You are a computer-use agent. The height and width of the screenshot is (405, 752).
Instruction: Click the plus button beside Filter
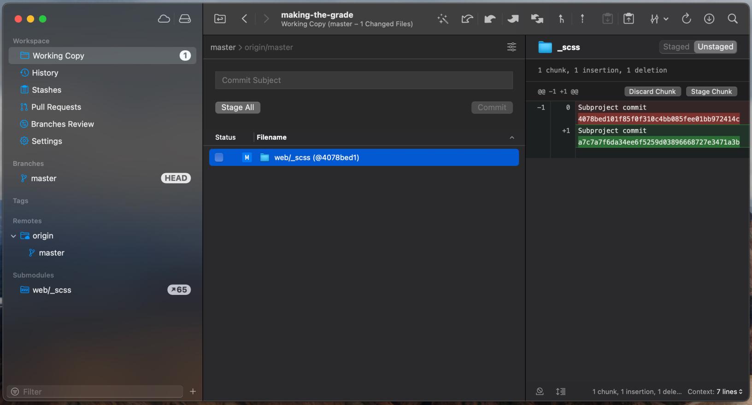pyautogui.click(x=193, y=391)
